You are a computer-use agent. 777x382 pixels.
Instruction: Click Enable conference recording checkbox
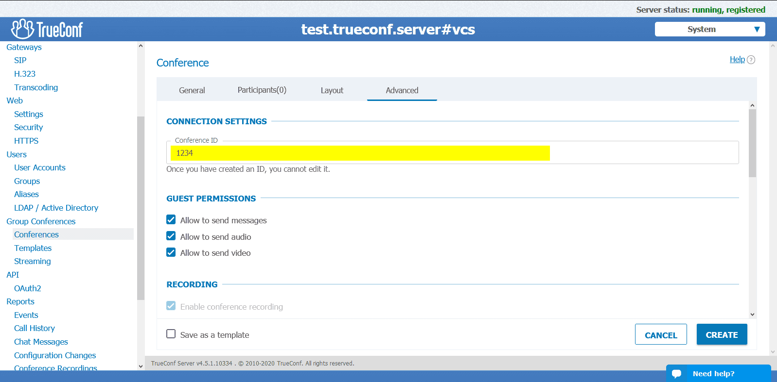(x=171, y=306)
